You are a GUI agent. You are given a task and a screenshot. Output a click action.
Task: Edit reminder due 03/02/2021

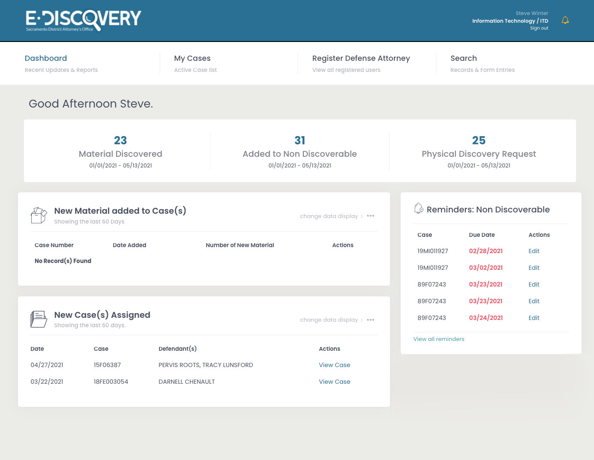tap(534, 268)
